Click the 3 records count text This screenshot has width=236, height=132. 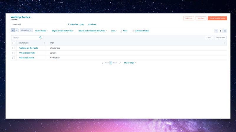14,20
